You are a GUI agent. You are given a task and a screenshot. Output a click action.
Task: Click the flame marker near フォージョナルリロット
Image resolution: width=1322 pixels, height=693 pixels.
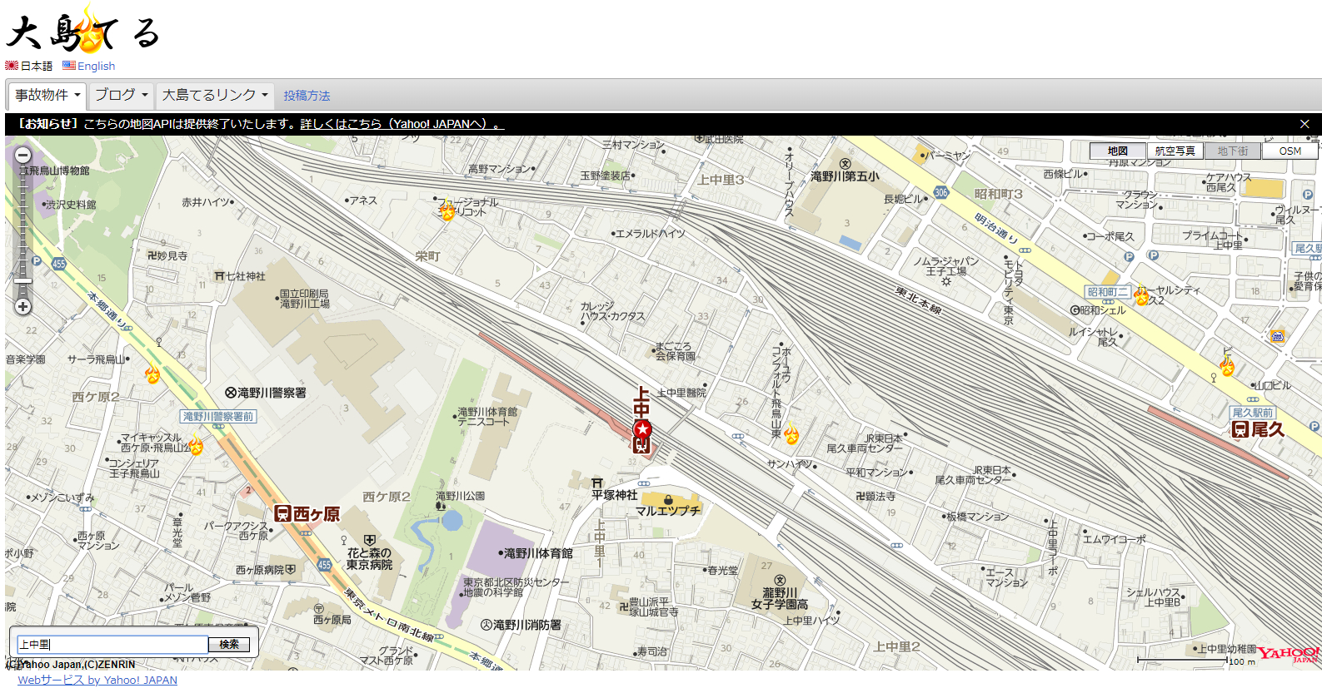click(x=447, y=212)
